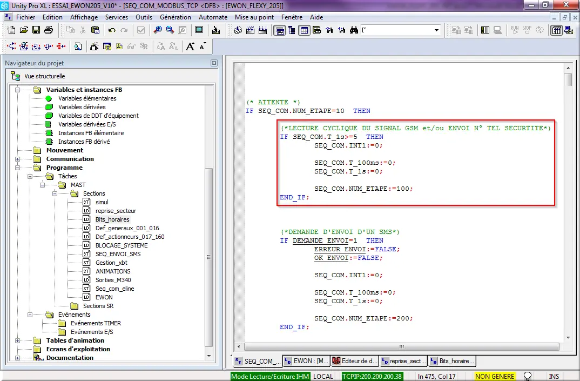The height and width of the screenshot is (381, 580).
Task: Select the Variables élémentaires tree item
Action: (87, 98)
